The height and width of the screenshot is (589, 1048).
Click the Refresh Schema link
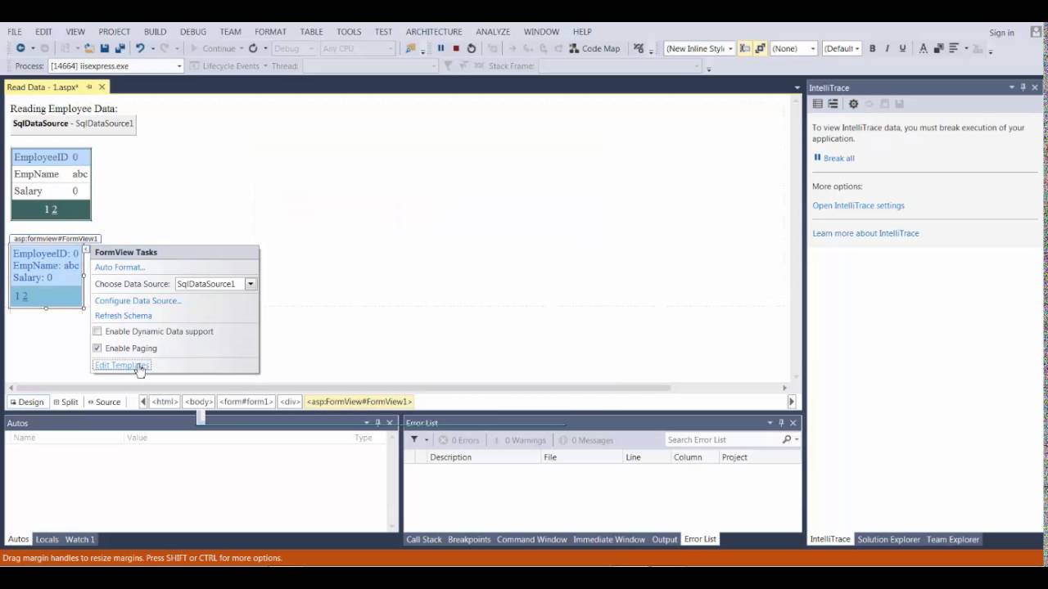(x=123, y=316)
